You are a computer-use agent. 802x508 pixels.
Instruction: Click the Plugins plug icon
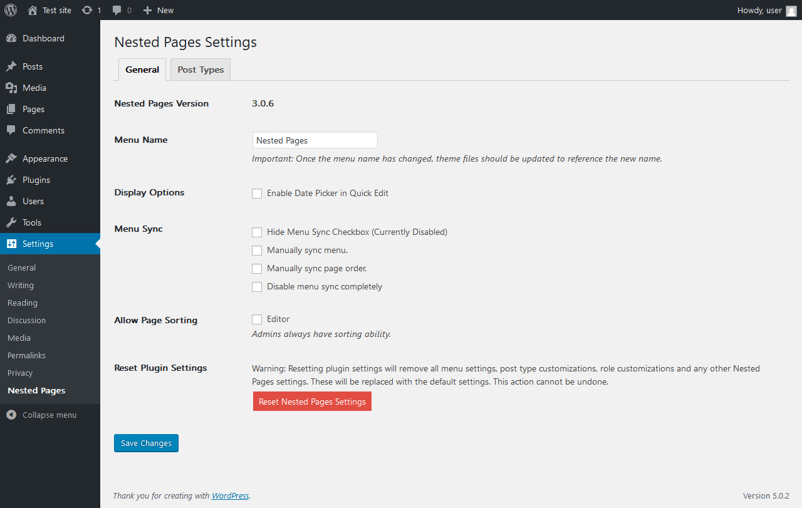pyautogui.click(x=11, y=180)
